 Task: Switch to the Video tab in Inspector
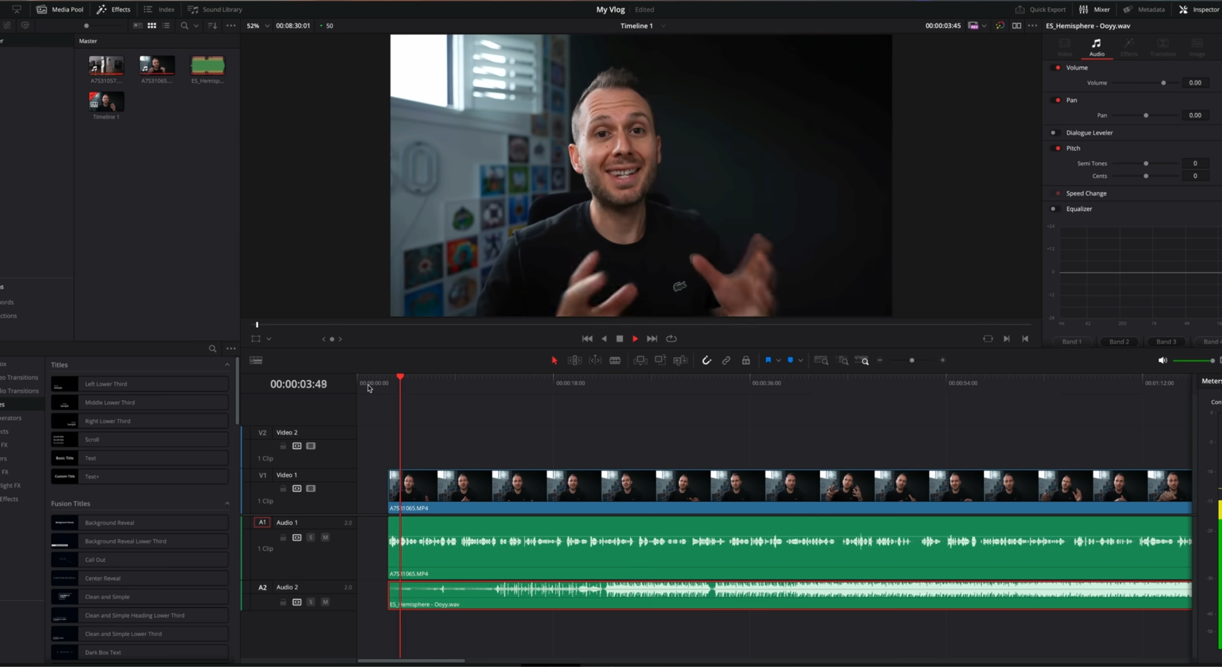coord(1064,48)
